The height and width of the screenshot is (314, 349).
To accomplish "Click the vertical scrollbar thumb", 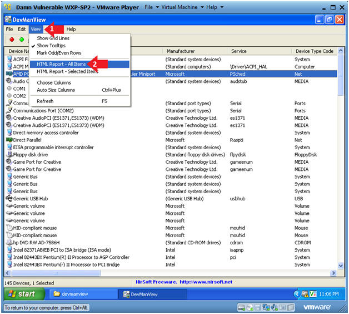I will tap(341, 75).
